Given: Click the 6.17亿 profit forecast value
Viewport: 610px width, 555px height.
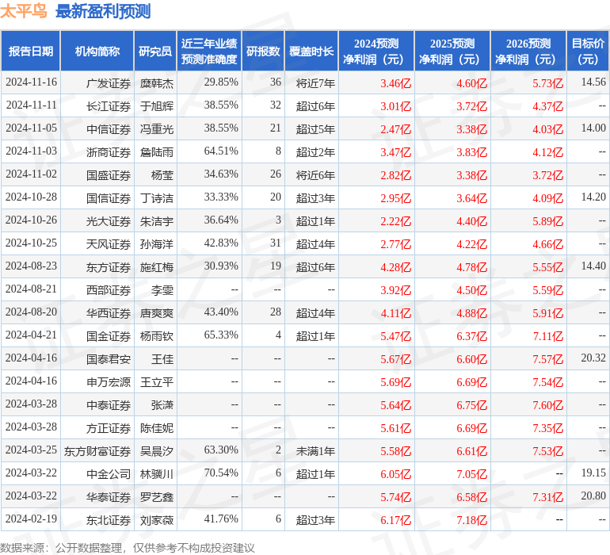Looking at the screenshot, I should [395, 520].
